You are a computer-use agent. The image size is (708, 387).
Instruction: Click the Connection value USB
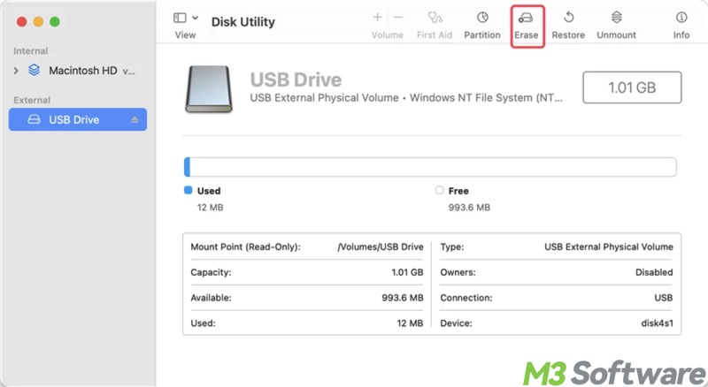pos(663,298)
